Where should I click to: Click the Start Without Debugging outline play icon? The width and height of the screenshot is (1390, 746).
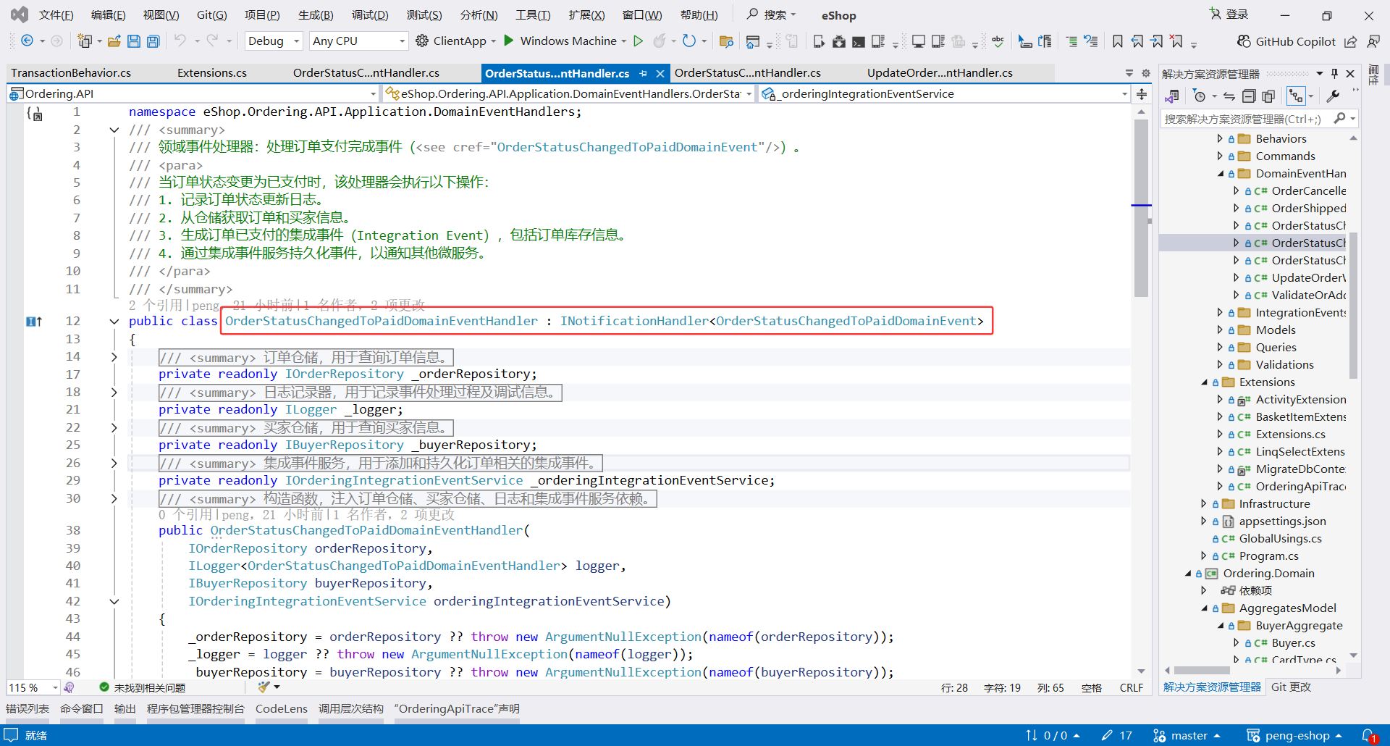[638, 41]
